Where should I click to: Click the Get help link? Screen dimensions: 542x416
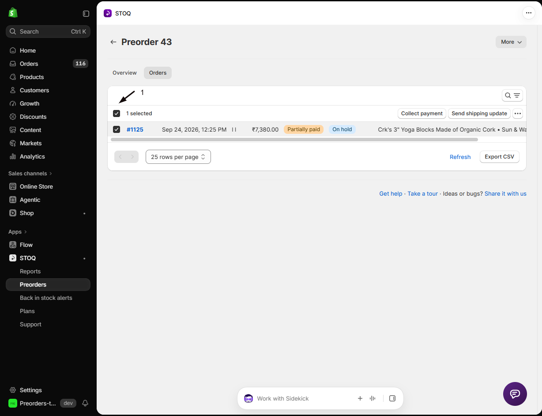[391, 193]
